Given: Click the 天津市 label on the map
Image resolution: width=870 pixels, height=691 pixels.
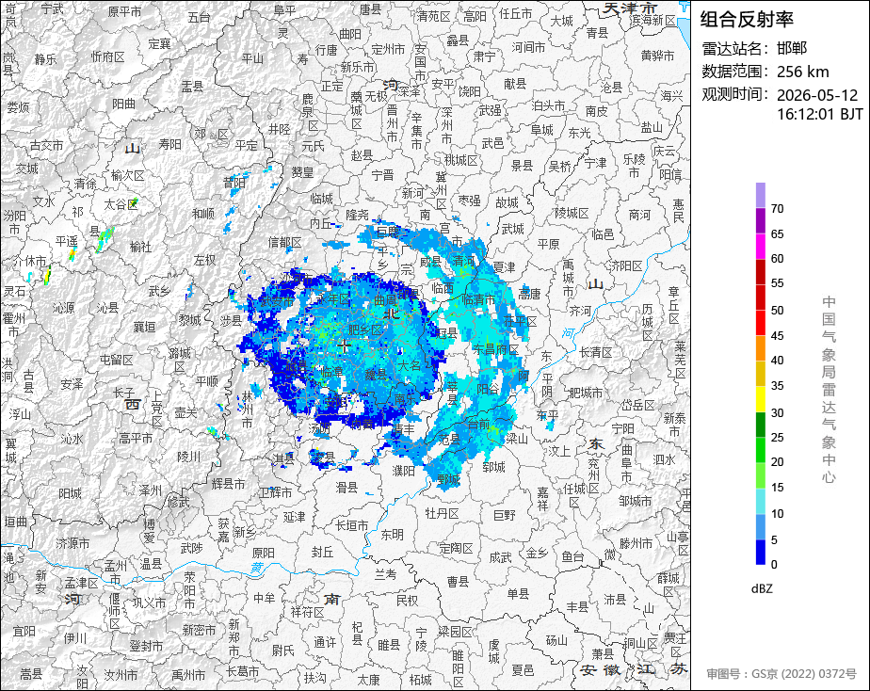Looking at the screenshot, I should click(x=630, y=8).
